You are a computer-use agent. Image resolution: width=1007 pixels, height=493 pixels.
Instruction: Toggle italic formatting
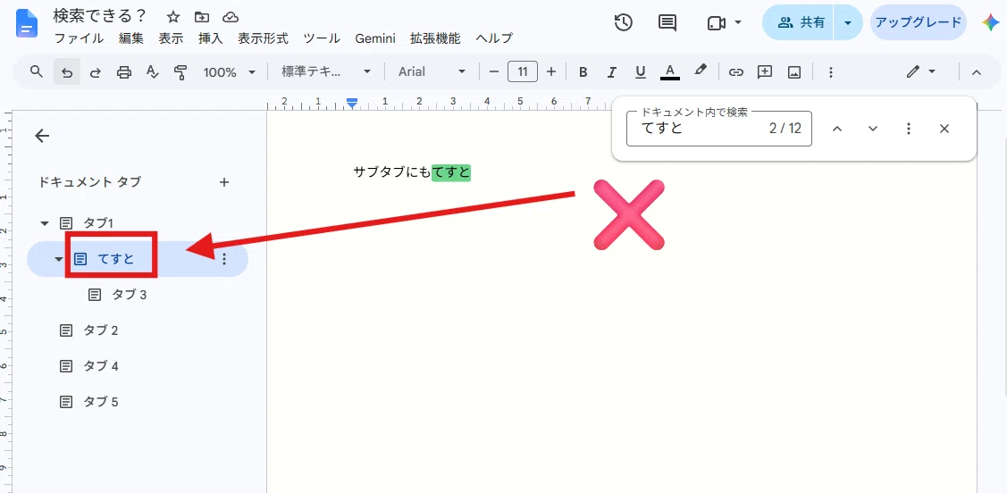pos(612,71)
